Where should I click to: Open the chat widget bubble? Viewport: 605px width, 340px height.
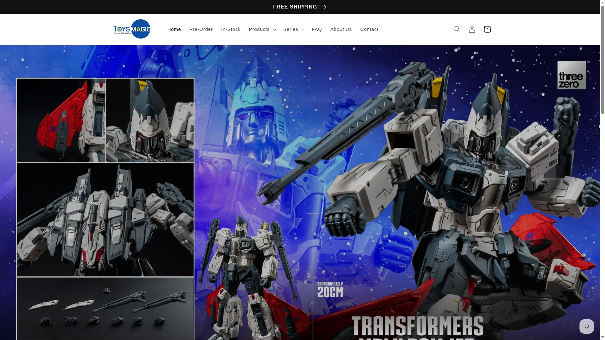click(586, 326)
